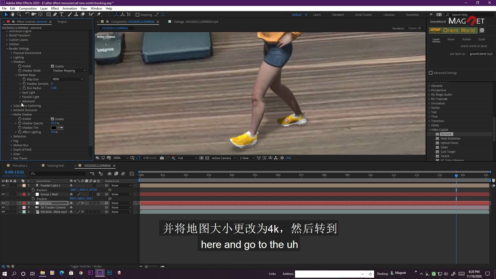Click the Learn workspace label
The width and height of the screenshot is (496, 279).
click(x=317, y=15)
